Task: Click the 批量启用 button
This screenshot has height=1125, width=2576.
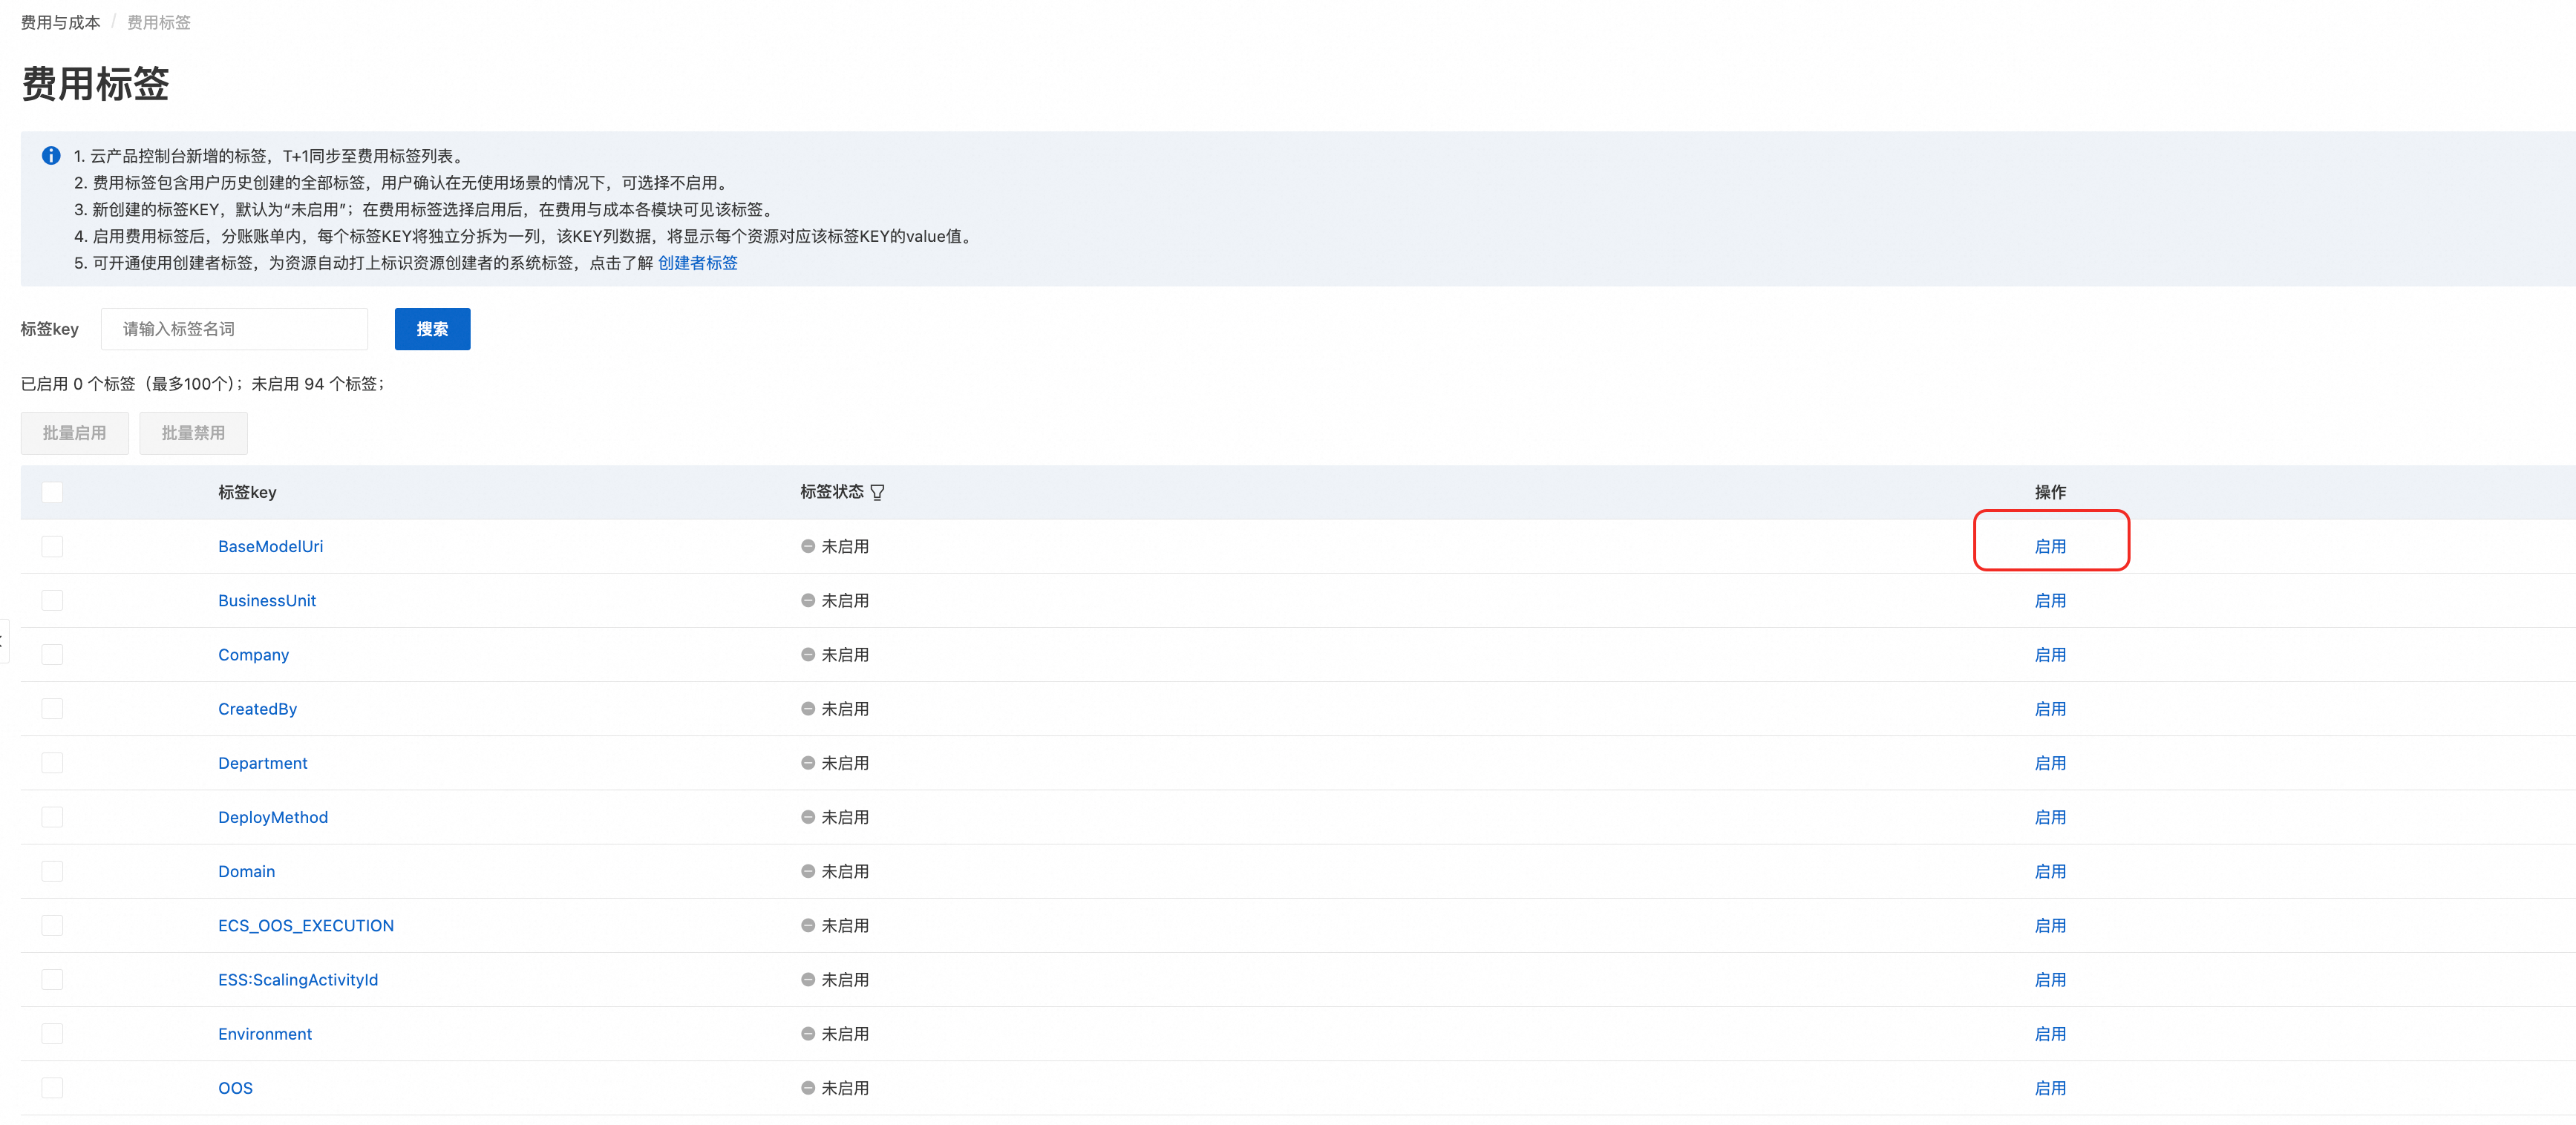Action: pos(74,433)
